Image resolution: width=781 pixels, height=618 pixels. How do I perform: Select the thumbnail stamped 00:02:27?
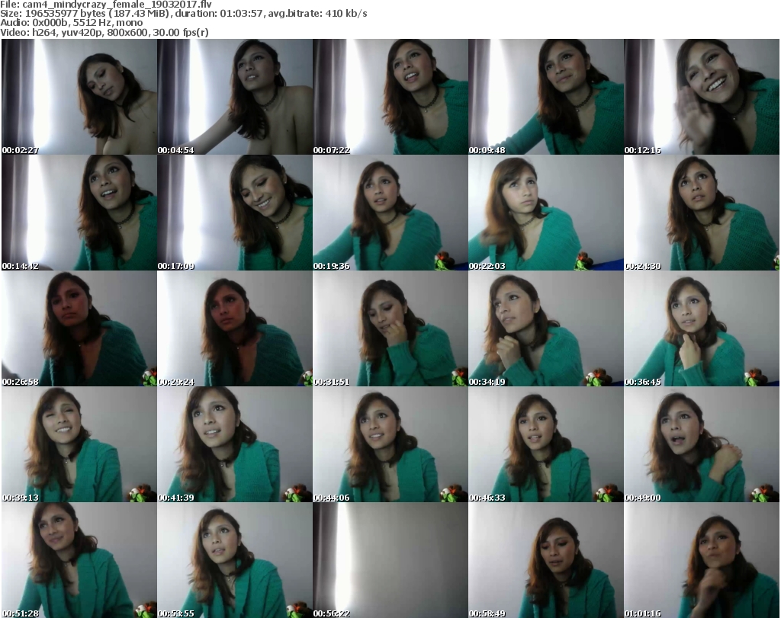(x=79, y=97)
